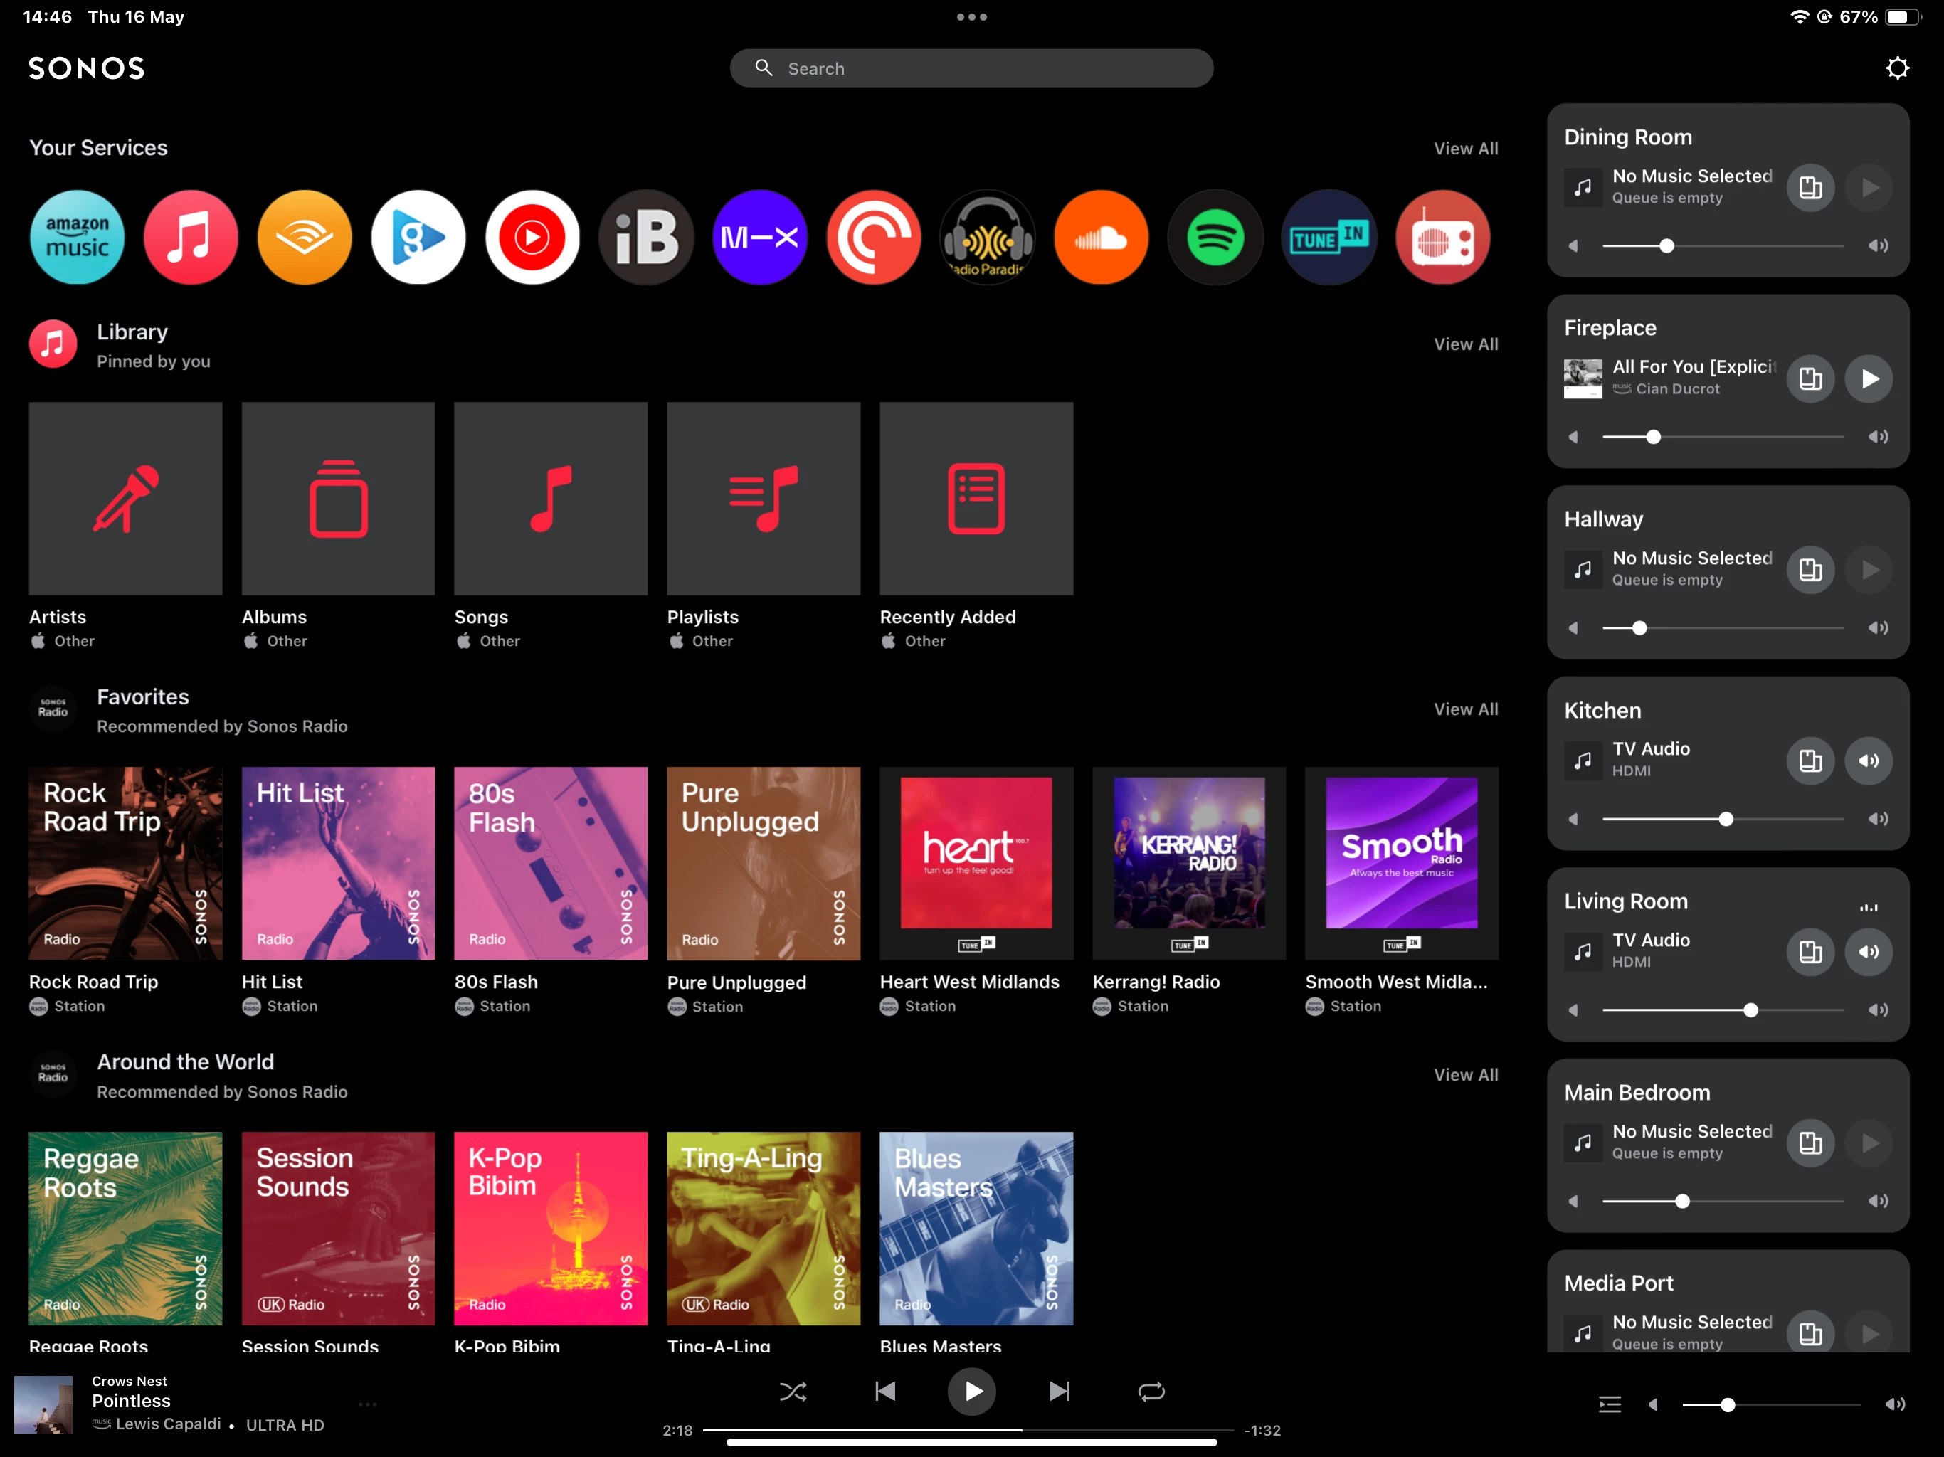Open the iBroadcast service icon
Viewport: 1944px width, 1457px height.
646,238
